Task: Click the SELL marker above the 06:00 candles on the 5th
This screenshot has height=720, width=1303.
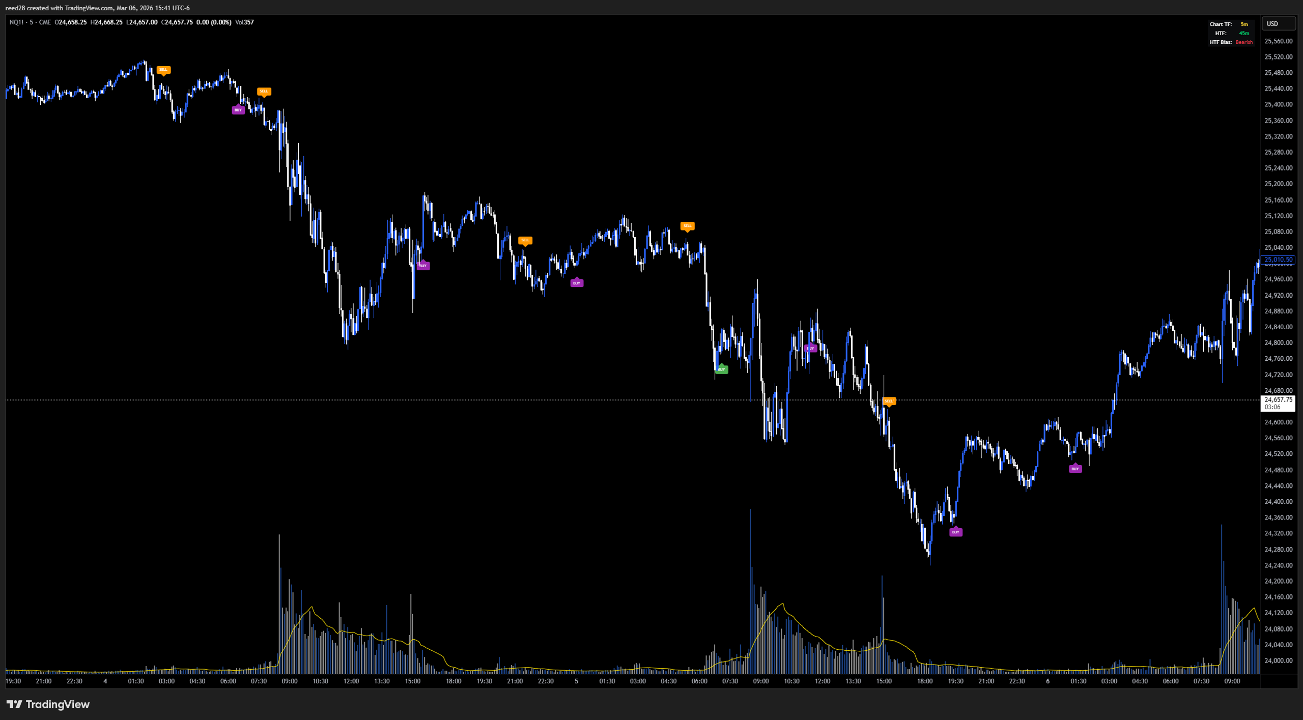Action: coord(687,226)
